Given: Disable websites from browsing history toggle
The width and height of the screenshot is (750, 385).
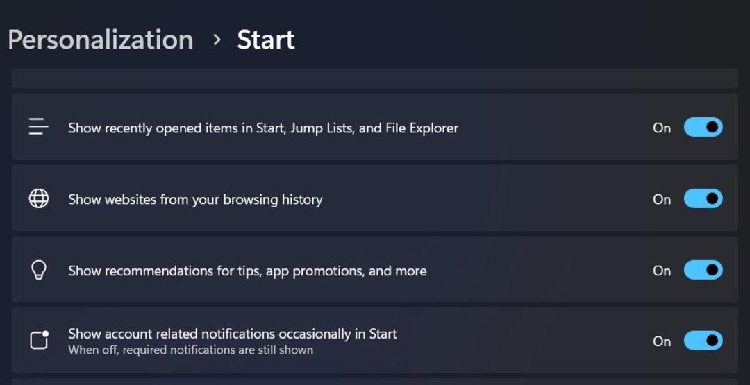Looking at the screenshot, I should point(703,198).
